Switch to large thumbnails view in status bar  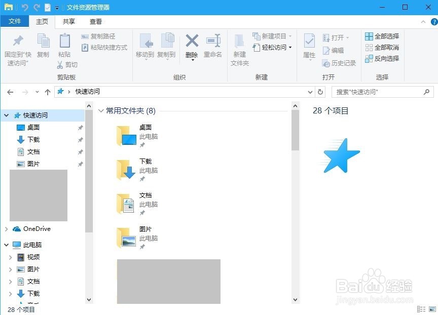[x=432, y=308]
